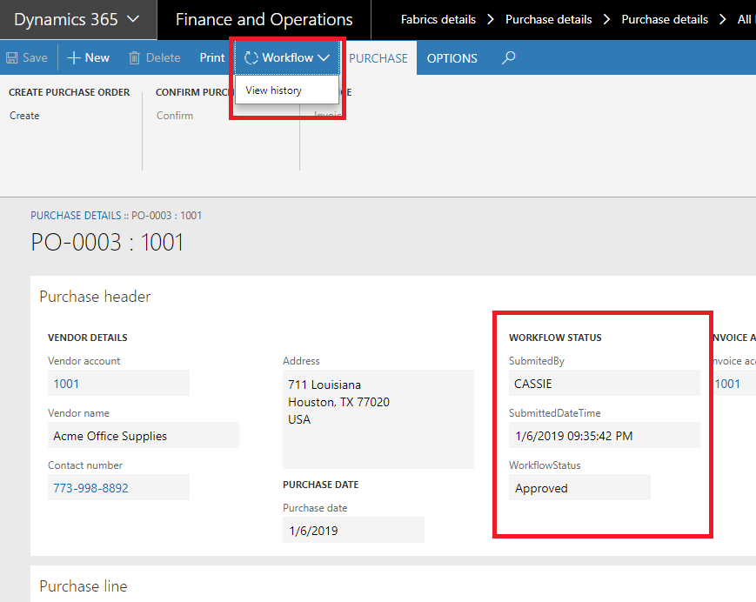The width and height of the screenshot is (756, 602).
Task: Click the Vendor account 1001 field
Action: [x=118, y=383]
